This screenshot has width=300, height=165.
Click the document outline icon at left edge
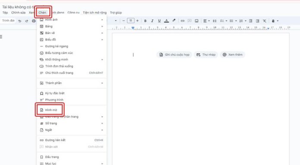click(x=1, y=37)
